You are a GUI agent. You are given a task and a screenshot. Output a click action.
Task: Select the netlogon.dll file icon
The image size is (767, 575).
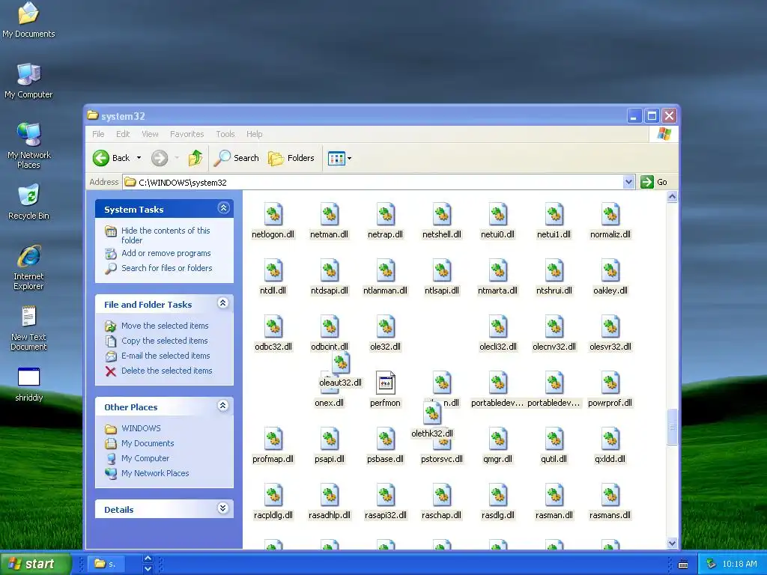[273, 215]
